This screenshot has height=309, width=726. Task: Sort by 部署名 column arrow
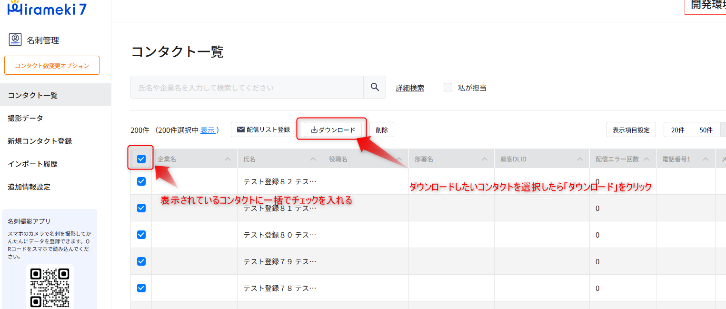(485, 159)
